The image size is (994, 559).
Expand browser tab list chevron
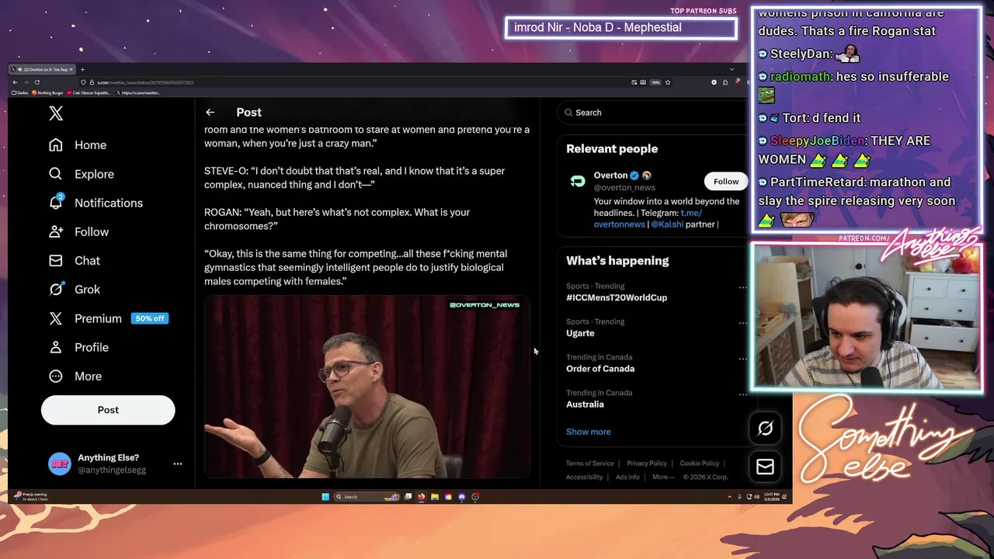pos(732,70)
